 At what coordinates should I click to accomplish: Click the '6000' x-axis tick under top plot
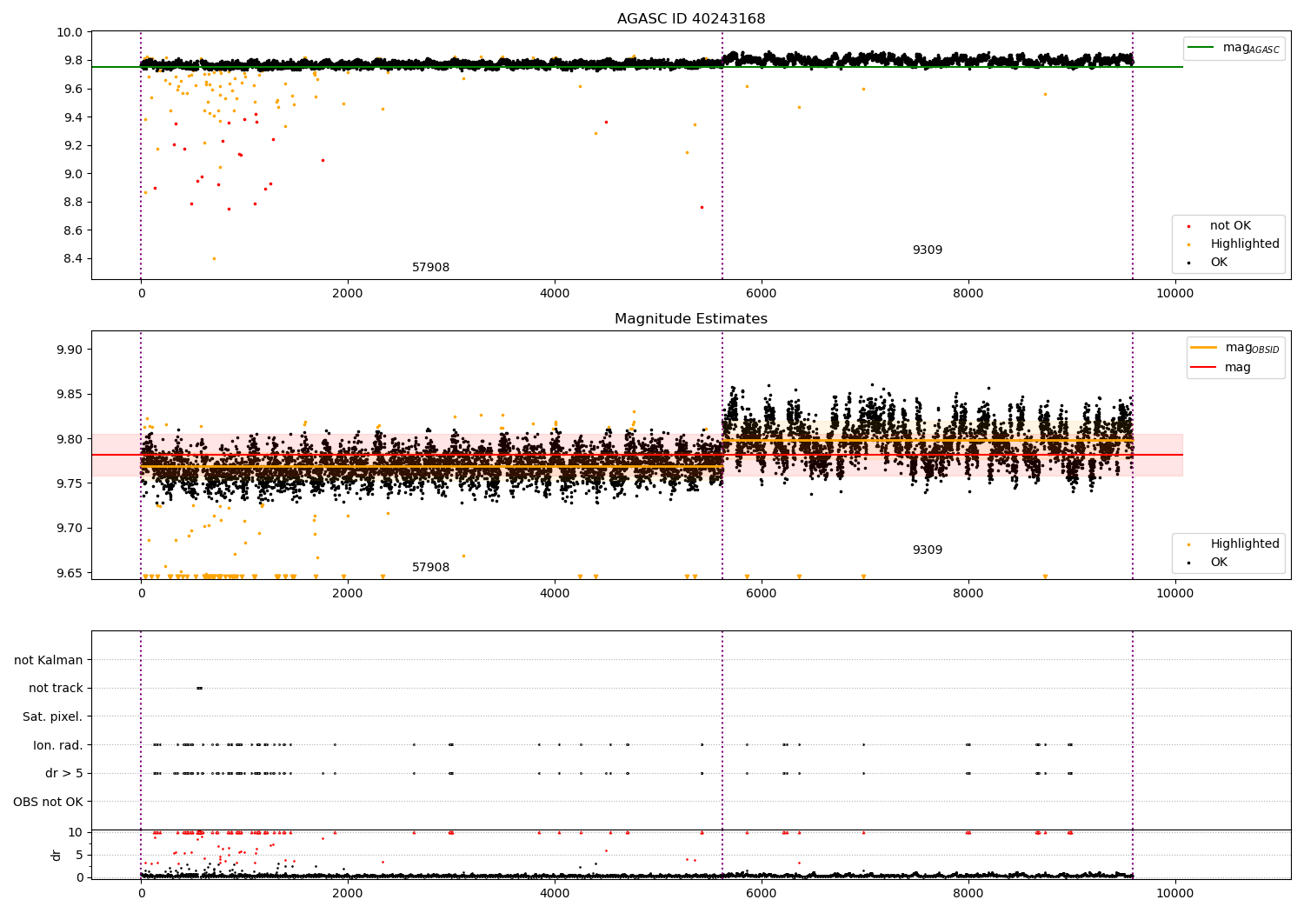pyautogui.click(x=762, y=294)
